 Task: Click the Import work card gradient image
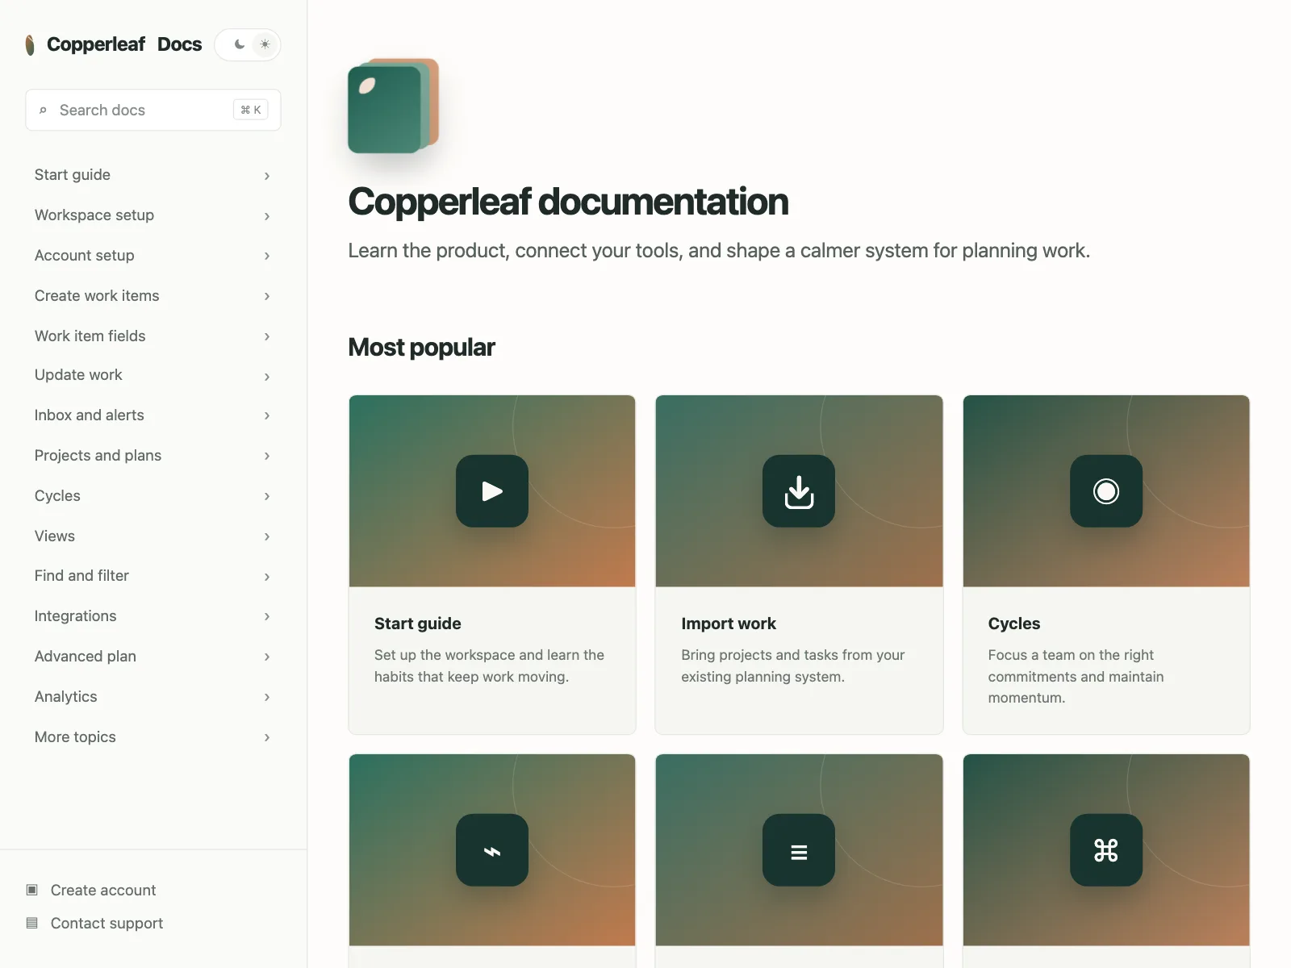pos(799,491)
